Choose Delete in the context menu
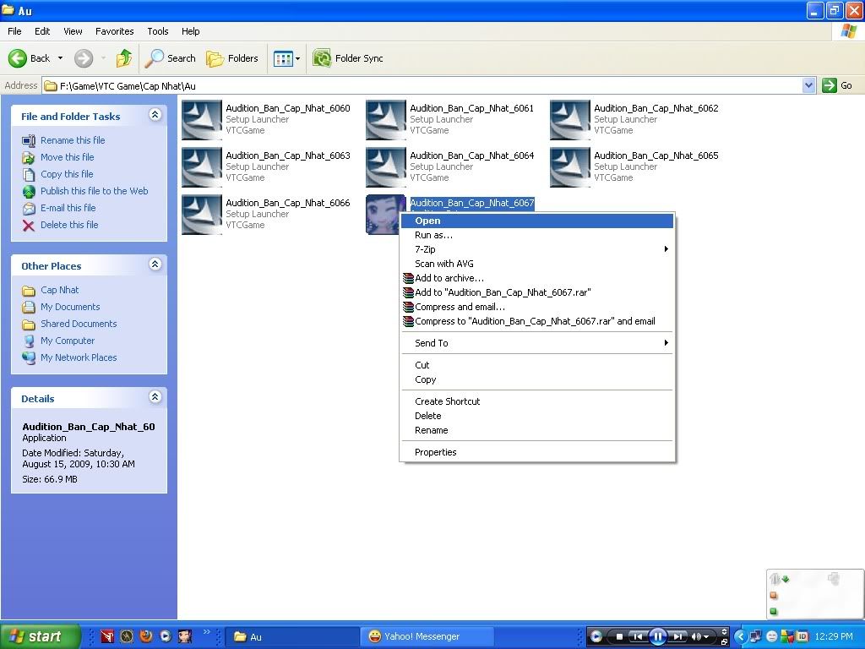 coord(536,416)
